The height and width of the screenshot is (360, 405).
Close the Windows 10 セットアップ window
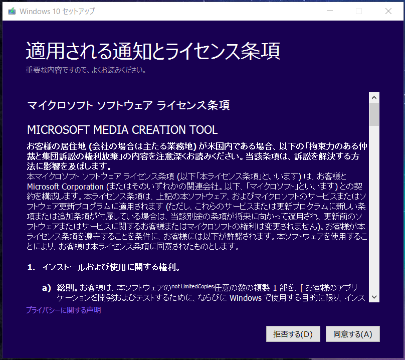tap(388, 11)
